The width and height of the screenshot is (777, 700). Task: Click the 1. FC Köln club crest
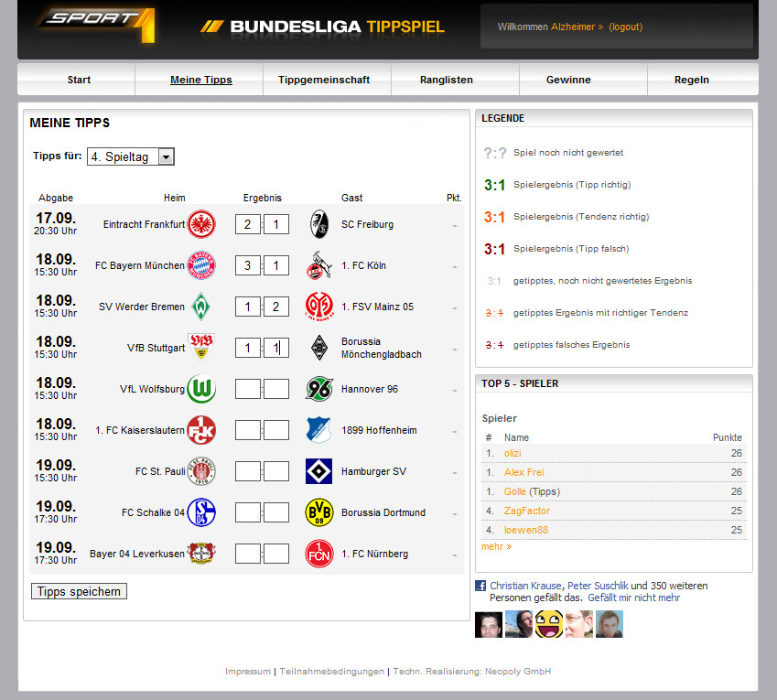pyautogui.click(x=319, y=265)
